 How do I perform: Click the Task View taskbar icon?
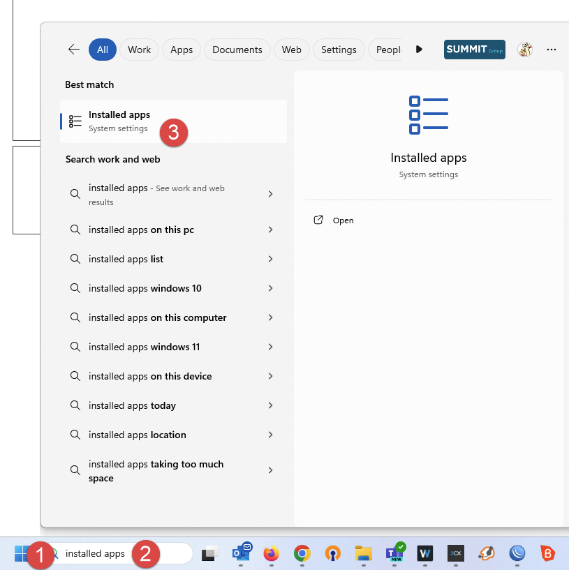[209, 553]
